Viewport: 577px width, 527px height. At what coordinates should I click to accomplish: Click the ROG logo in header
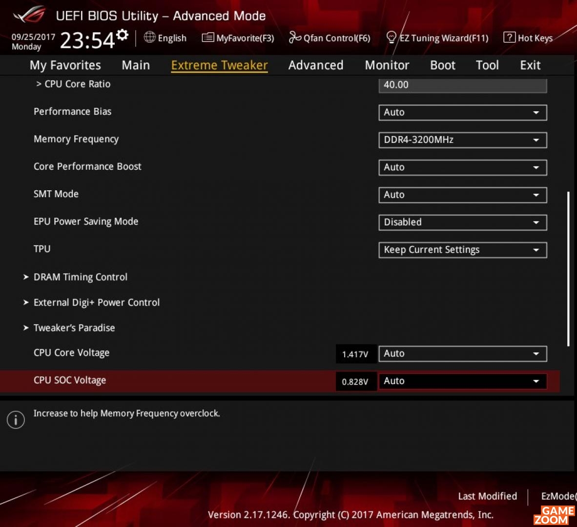click(29, 15)
